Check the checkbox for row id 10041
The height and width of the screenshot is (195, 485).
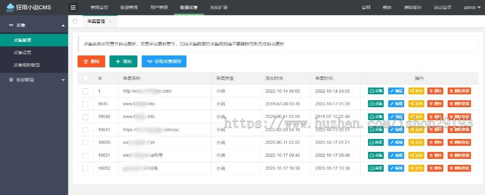point(85,130)
